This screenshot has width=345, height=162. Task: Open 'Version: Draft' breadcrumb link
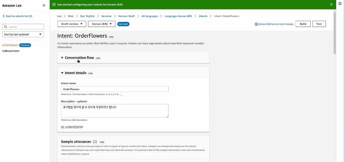point(126,16)
